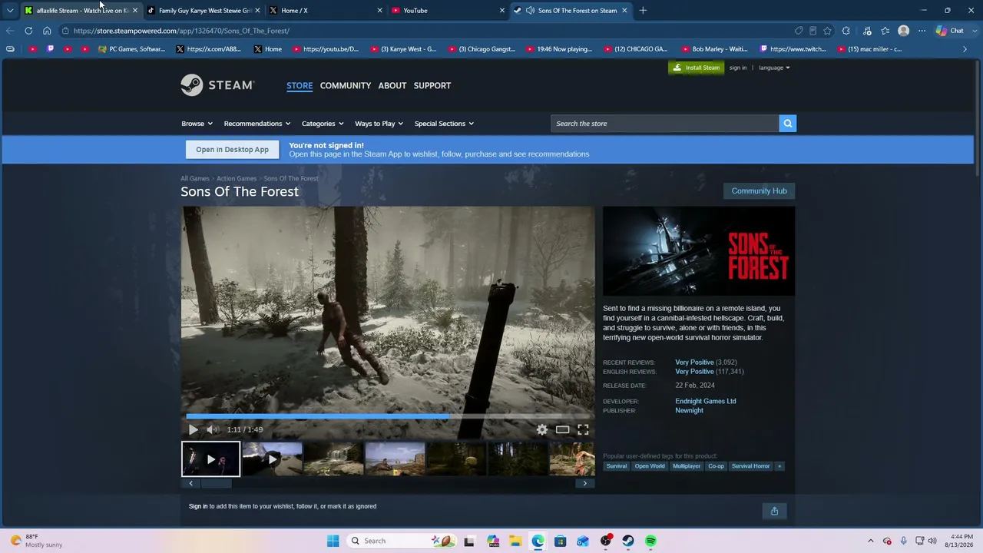Open the Ways to Play dropdown
983x553 pixels.
(x=379, y=124)
